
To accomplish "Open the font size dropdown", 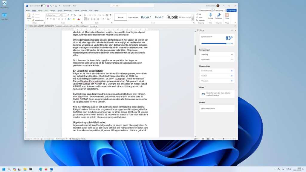I will [x=66, y=15].
